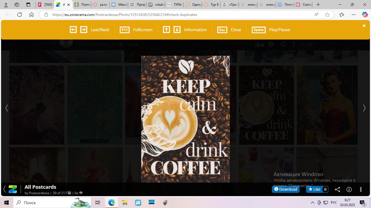Click the Close label in the hints bar
The width and height of the screenshot is (371, 208).
point(236,30)
